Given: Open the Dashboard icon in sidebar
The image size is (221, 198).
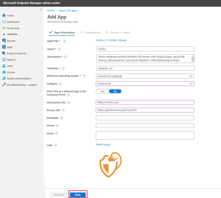Looking at the screenshot, I should (4, 22).
